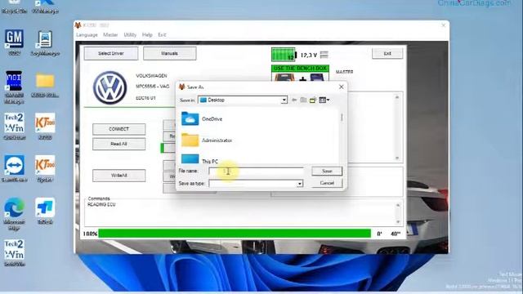This screenshot has height=294, width=523.
Task: Select This PC in the Save As list
Action: (x=199, y=160)
